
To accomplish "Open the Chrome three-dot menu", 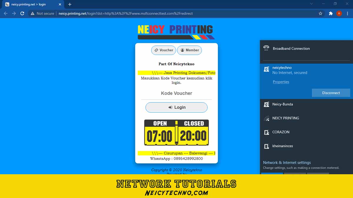I will coord(347,13).
